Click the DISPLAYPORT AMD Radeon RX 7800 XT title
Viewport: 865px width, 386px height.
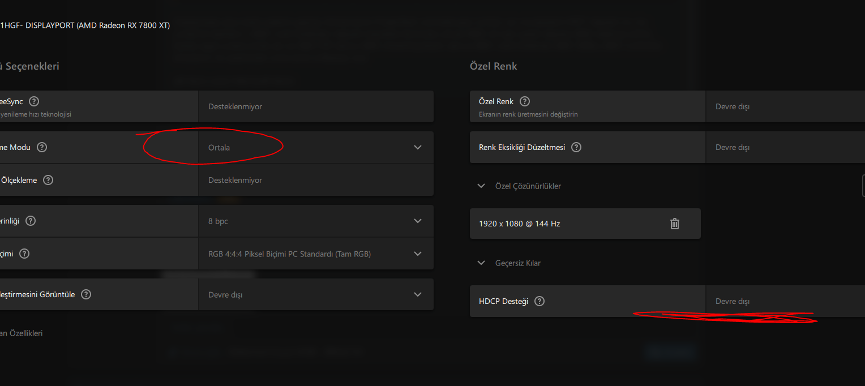tap(85, 25)
